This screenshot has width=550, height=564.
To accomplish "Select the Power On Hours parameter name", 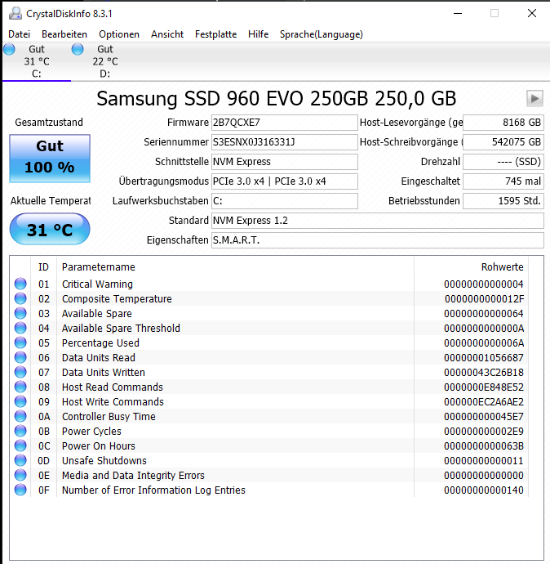I will pos(99,446).
